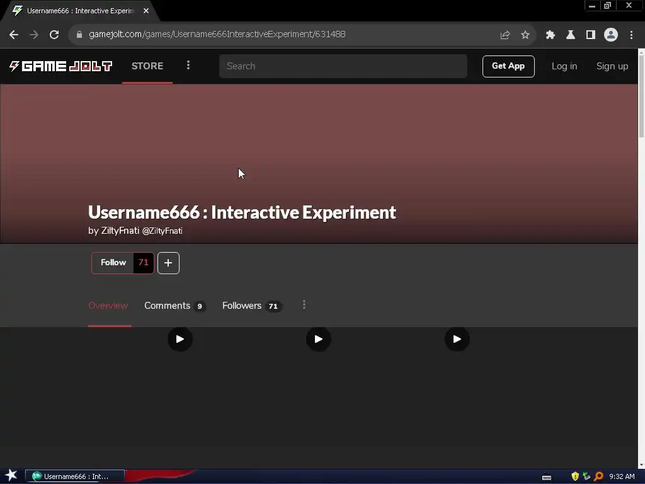Select the Username666 taskbar window button
Image resolution: width=645 pixels, height=484 pixels.
[x=75, y=476]
